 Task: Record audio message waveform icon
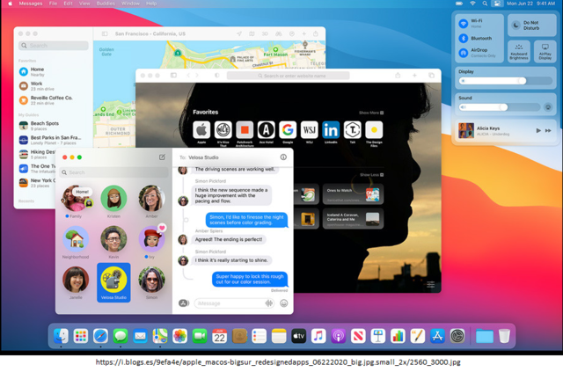pyautogui.click(x=269, y=303)
